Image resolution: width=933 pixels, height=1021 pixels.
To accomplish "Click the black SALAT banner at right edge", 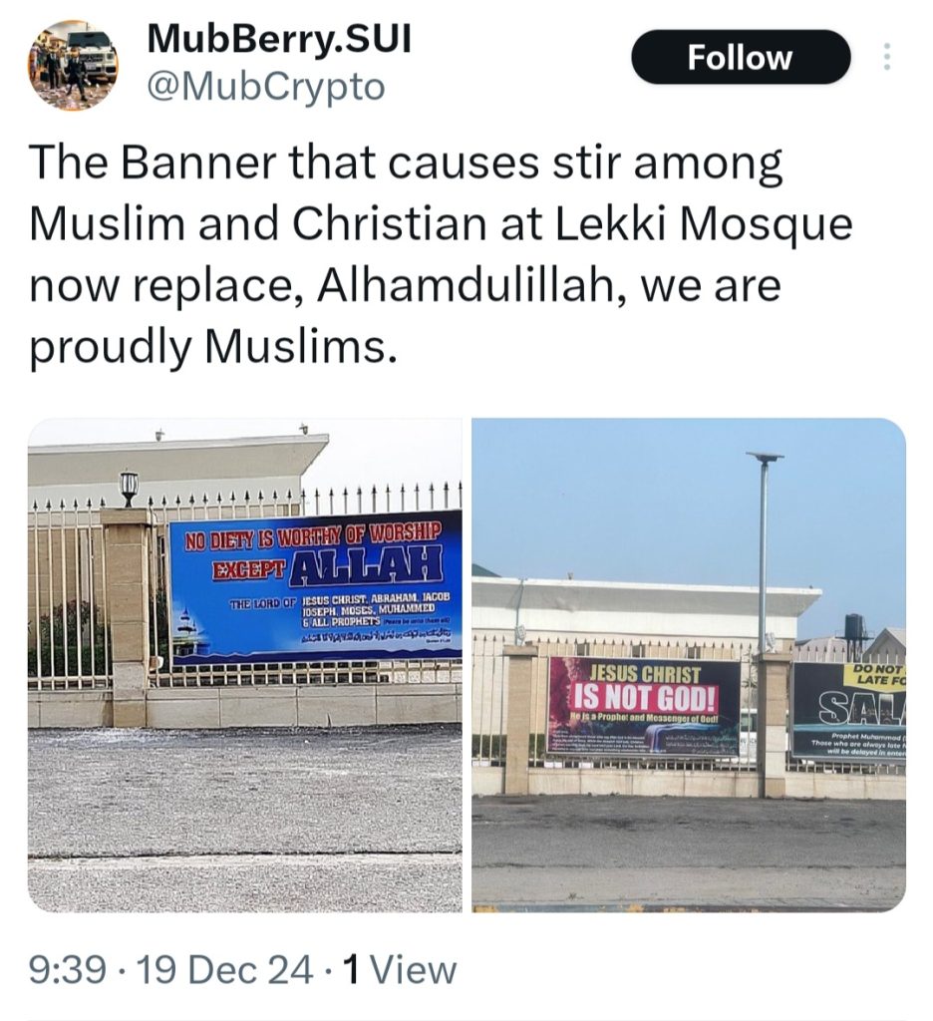I will point(848,712).
